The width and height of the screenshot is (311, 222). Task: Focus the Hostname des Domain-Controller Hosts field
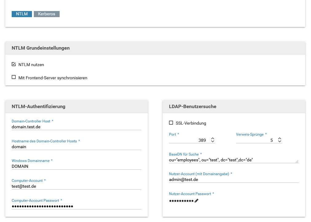pyautogui.click(x=76, y=147)
